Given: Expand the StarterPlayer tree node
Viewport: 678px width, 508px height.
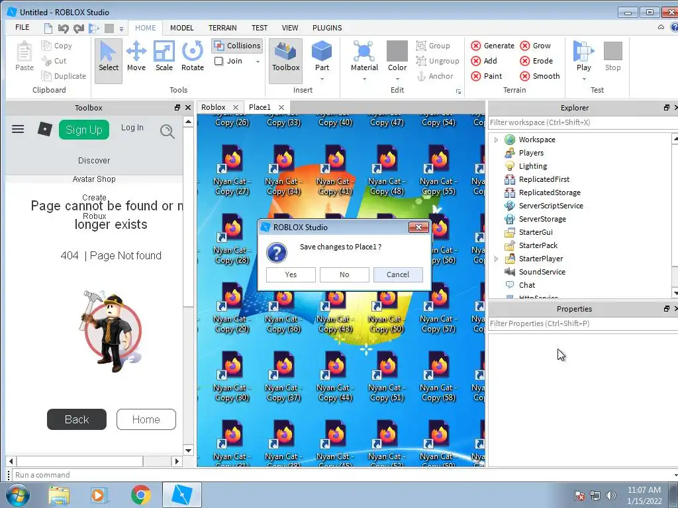Looking at the screenshot, I should [x=496, y=259].
